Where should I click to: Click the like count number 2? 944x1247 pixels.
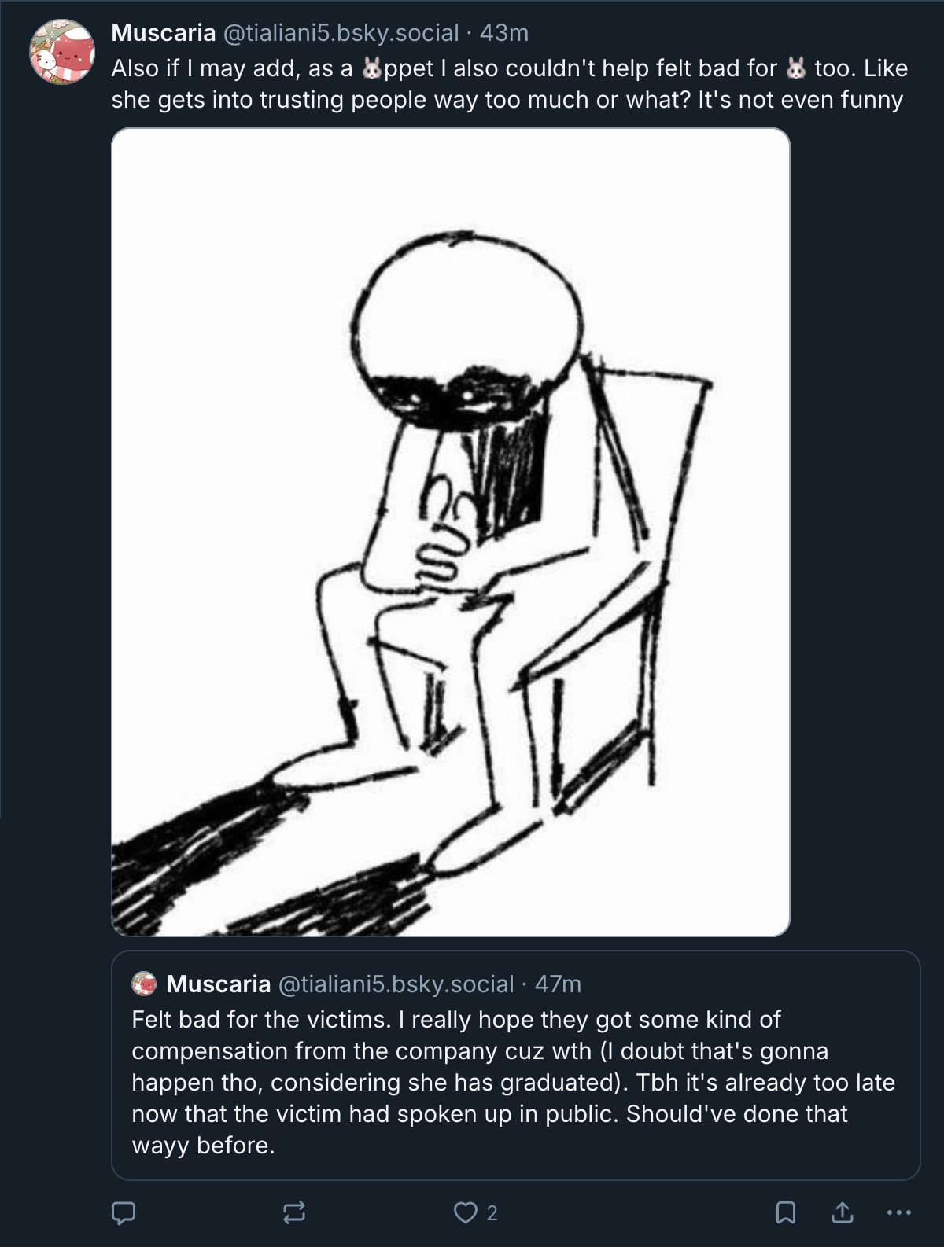click(492, 1214)
